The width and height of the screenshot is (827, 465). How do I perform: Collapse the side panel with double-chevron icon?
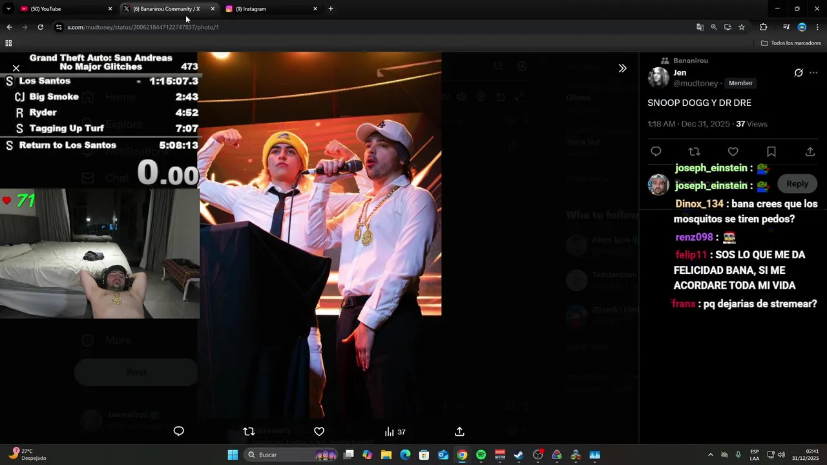tap(622, 68)
